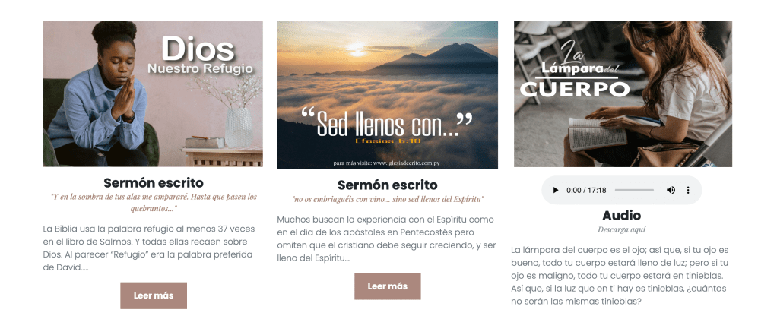Play the La Lámpara del Cuerpo audio
The height and width of the screenshot is (316, 777).
click(x=556, y=190)
